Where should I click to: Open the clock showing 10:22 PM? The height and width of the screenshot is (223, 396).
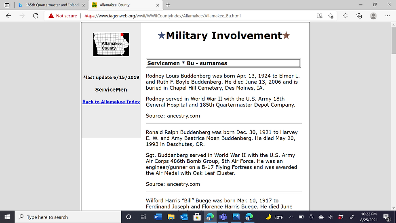369,217
